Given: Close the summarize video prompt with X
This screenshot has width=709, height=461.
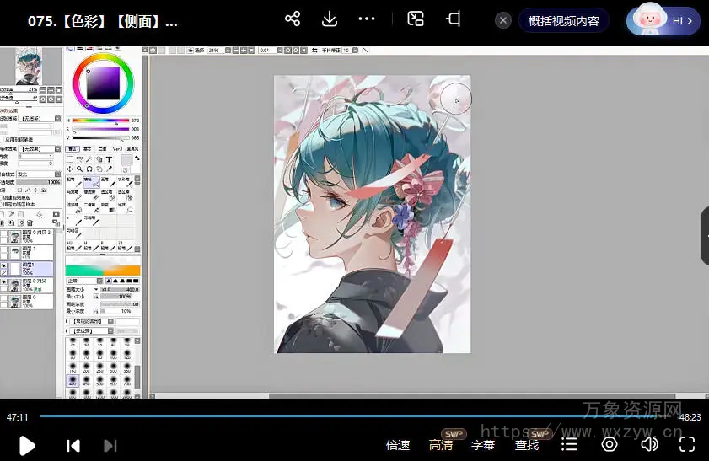Looking at the screenshot, I should coord(503,21).
